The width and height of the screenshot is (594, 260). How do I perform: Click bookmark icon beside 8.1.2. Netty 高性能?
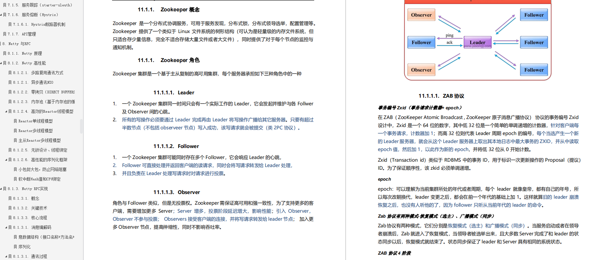(x=5, y=63)
